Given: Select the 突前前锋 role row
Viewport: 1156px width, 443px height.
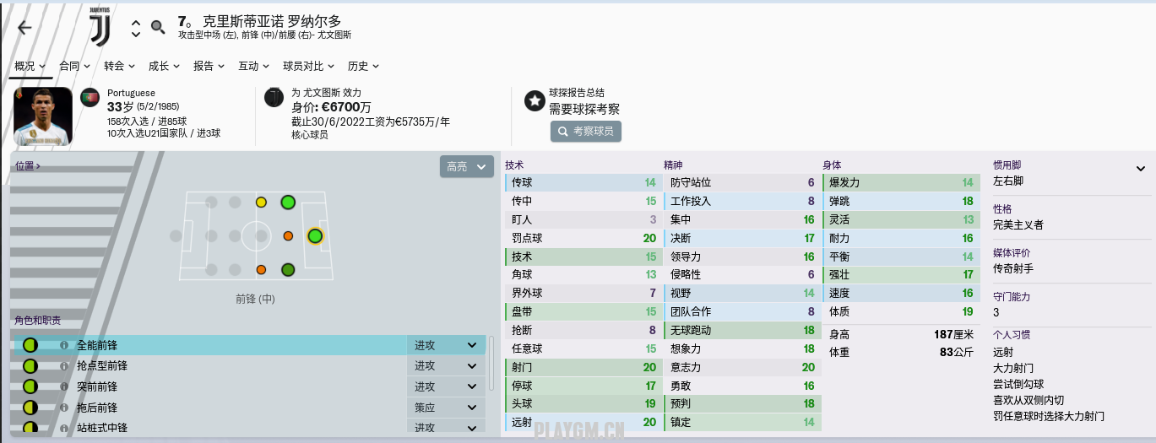Looking at the screenshot, I should (250, 386).
